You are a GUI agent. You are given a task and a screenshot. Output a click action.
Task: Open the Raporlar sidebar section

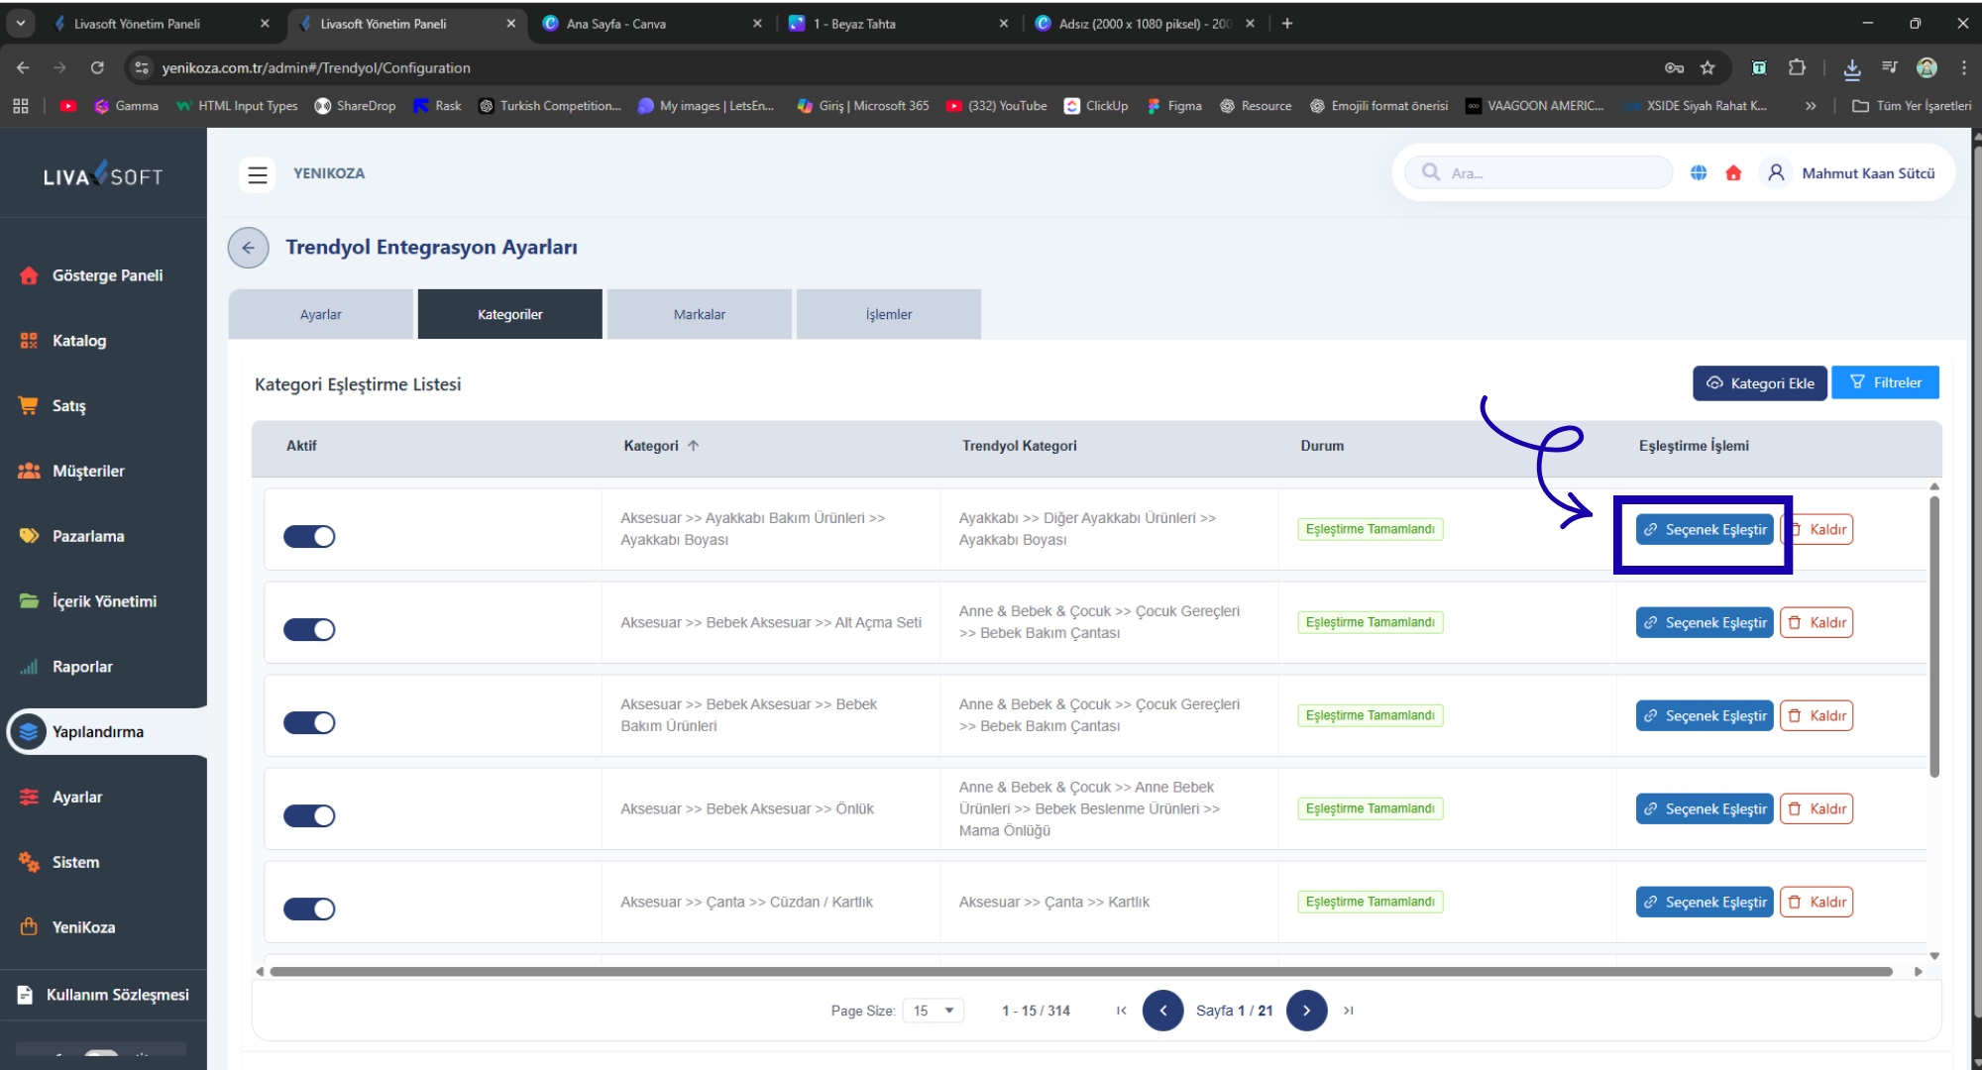point(82,667)
